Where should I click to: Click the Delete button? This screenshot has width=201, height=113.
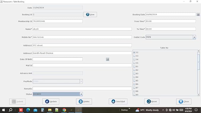84,101
